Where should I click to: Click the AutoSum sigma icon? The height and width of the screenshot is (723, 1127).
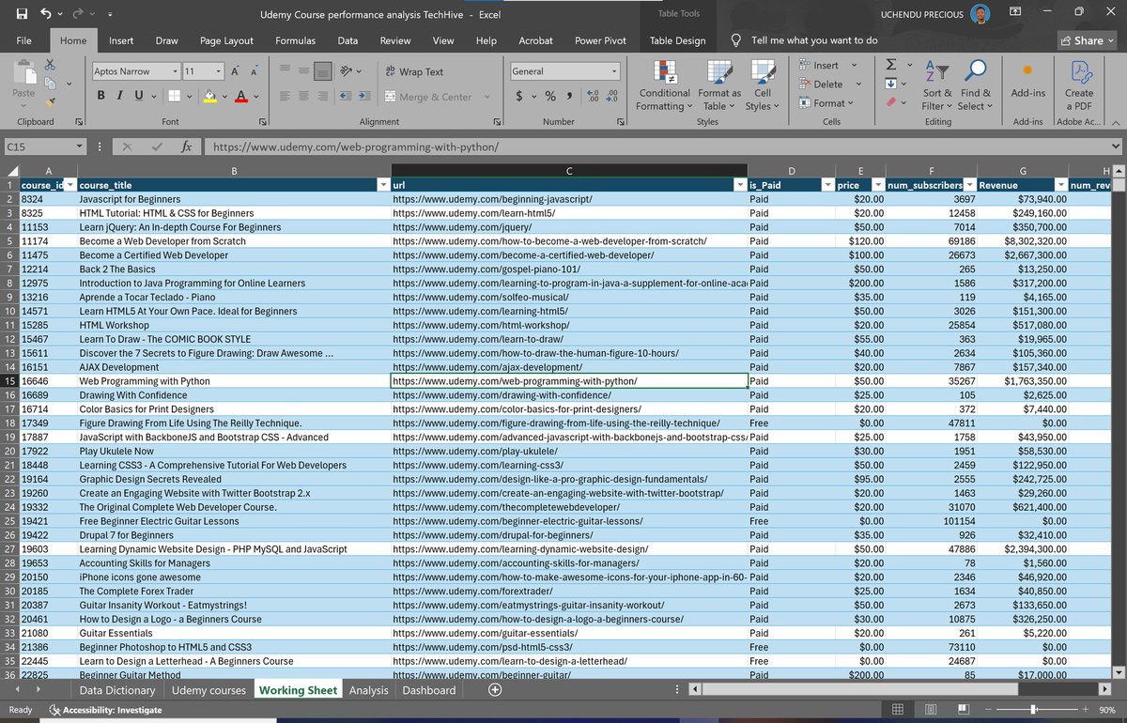[x=890, y=65]
